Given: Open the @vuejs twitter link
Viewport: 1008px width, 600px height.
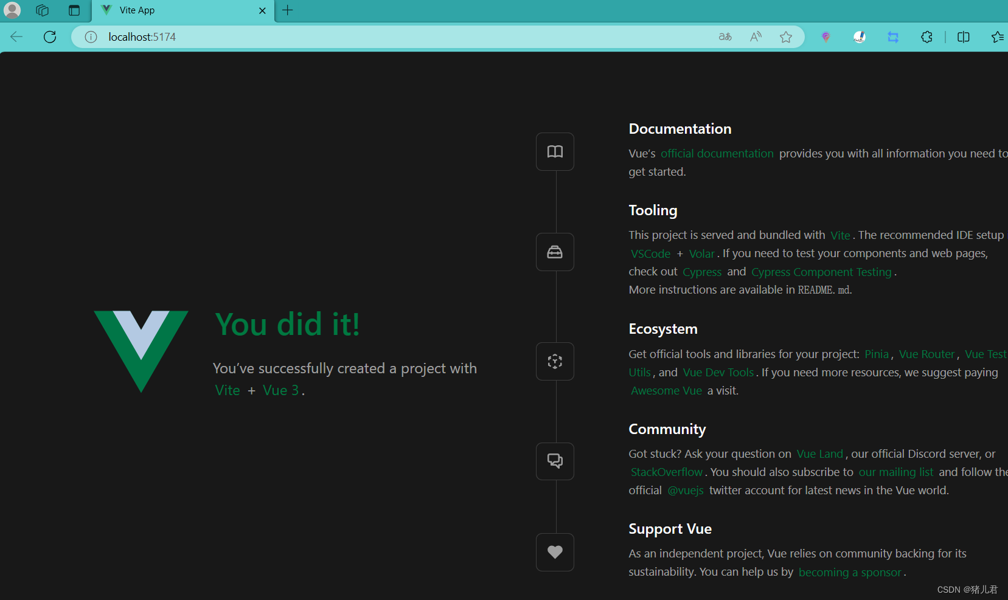Looking at the screenshot, I should [686, 491].
